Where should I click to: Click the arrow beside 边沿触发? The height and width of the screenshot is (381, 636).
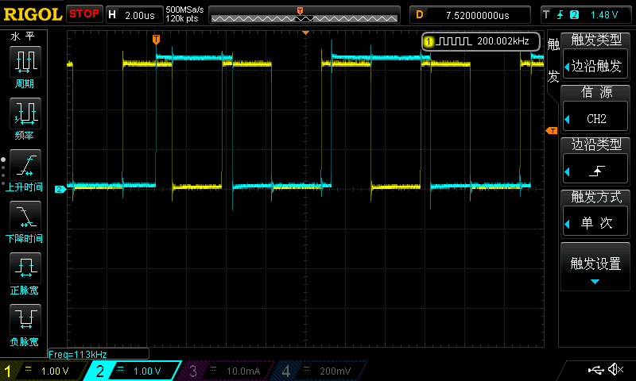(x=567, y=67)
